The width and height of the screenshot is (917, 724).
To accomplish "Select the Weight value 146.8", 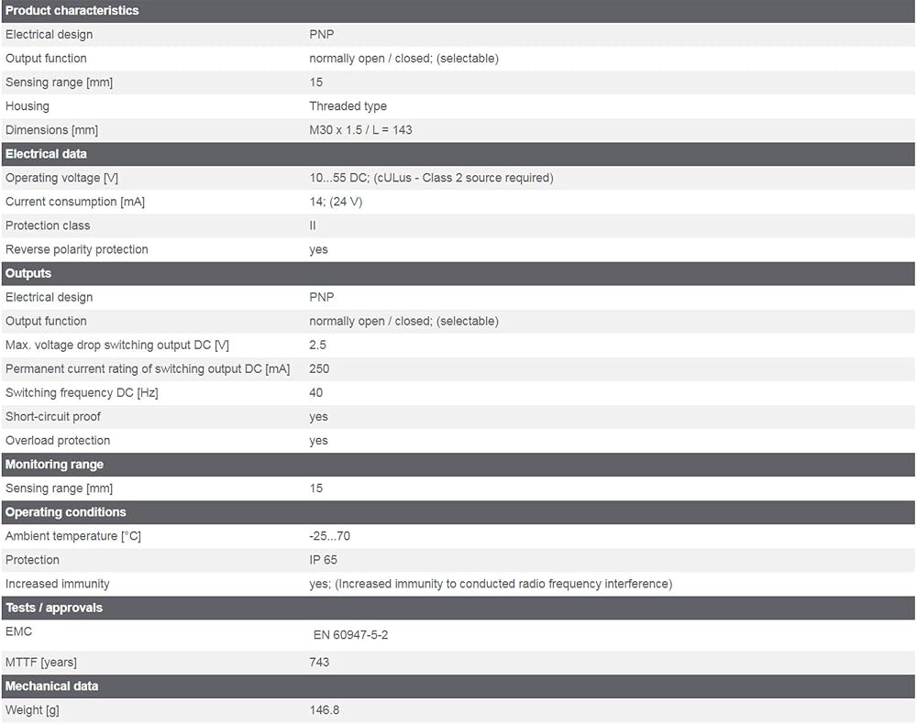I will click(325, 710).
